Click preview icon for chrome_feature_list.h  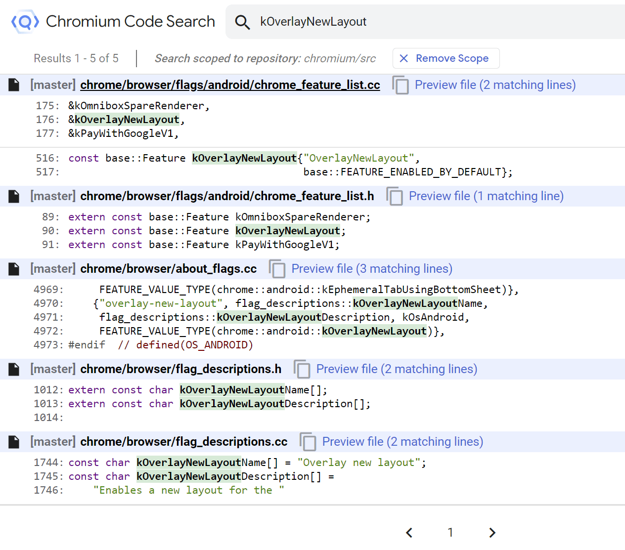pyautogui.click(x=395, y=196)
